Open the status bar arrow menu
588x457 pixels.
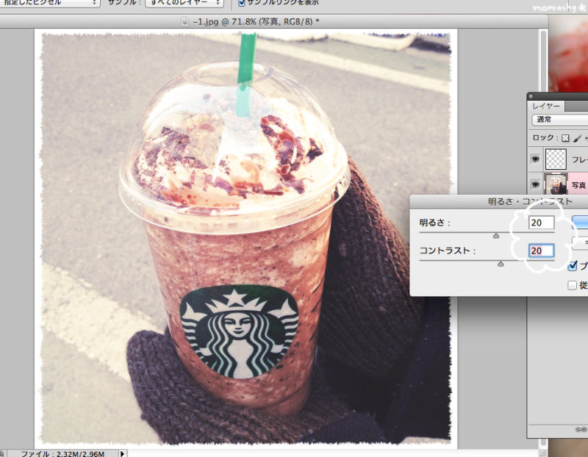(x=122, y=453)
